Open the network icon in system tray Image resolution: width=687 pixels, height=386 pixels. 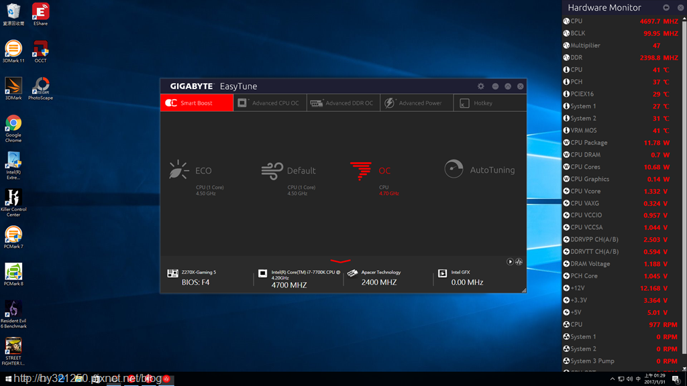point(621,379)
